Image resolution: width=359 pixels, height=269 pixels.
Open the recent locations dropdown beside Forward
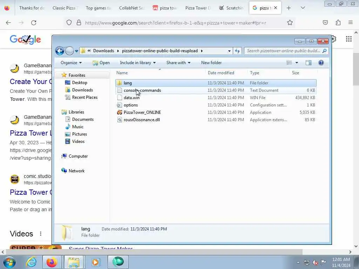[x=76, y=51]
